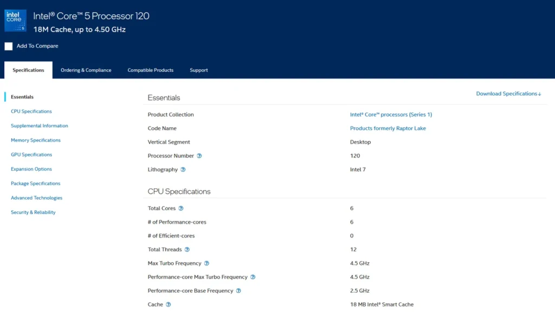Jump to Package Specifications section
This screenshot has height=312, width=555.
35,184
